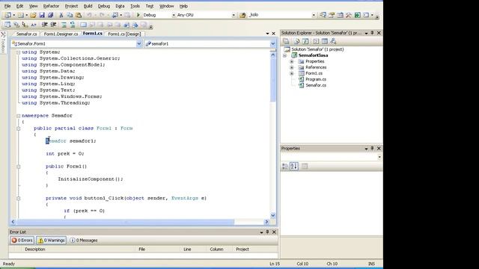Switch to the Semafor.cs tab
The width and height of the screenshot is (479, 269).
tap(27, 34)
